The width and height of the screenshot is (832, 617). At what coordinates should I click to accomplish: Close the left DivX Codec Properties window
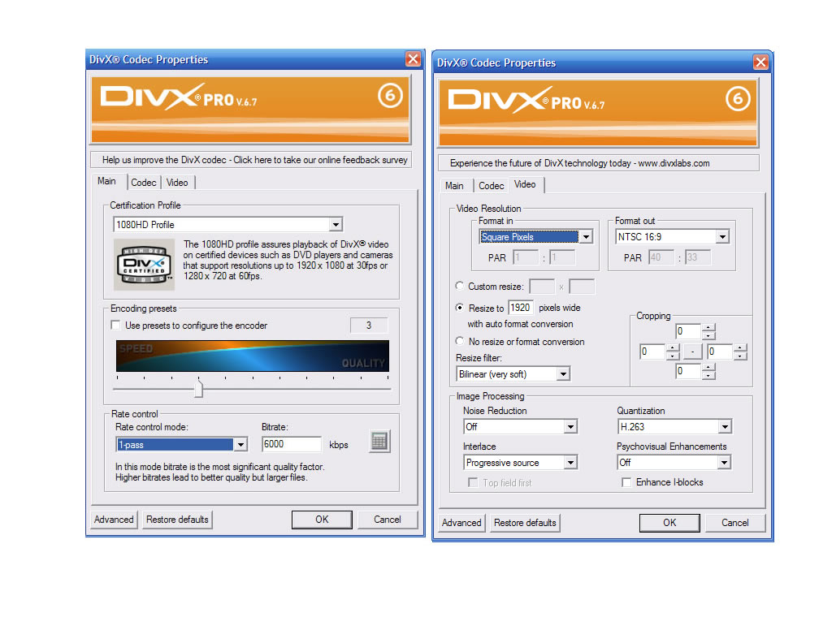pyautogui.click(x=413, y=58)
